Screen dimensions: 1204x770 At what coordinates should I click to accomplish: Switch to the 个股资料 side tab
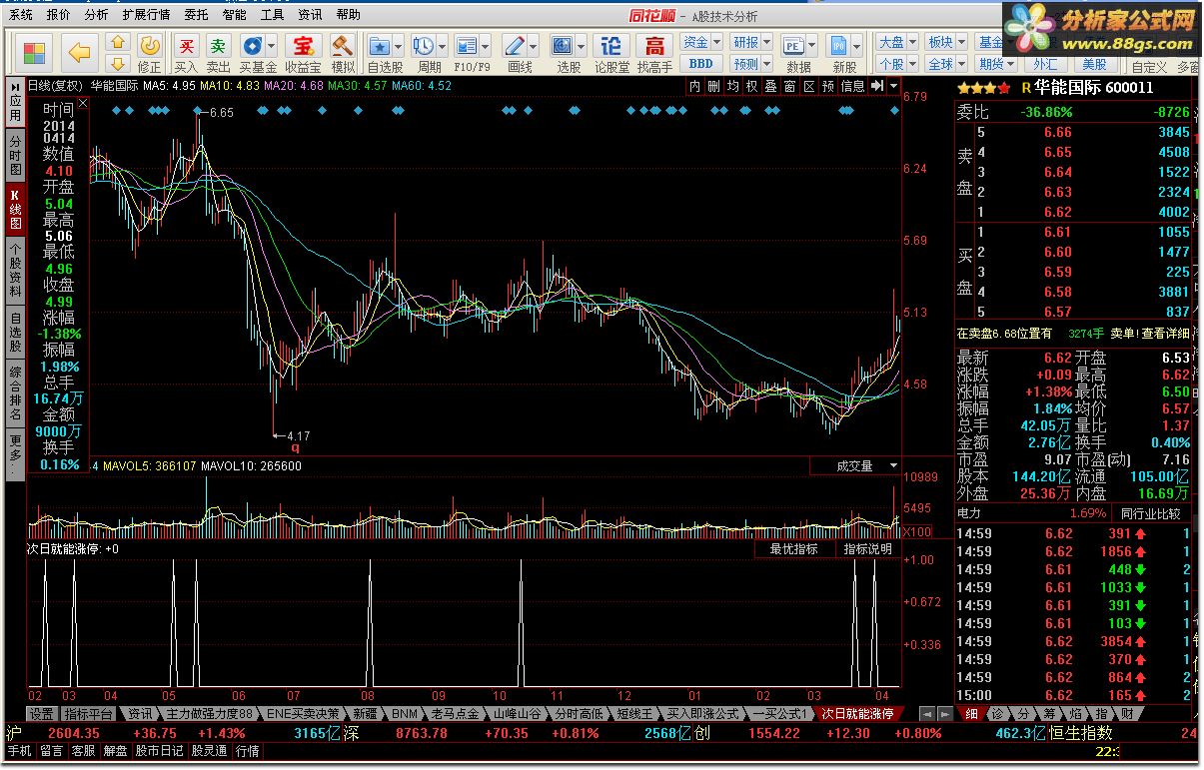pyautogui.click(x=15, y=270)
